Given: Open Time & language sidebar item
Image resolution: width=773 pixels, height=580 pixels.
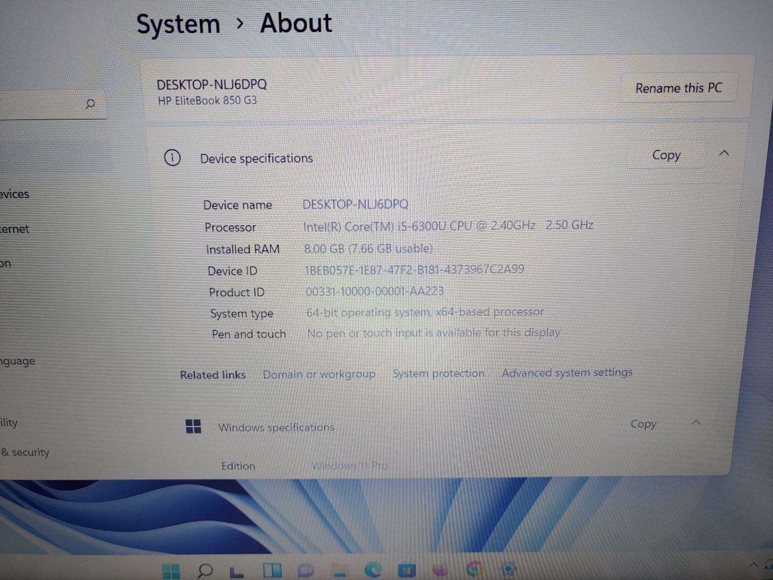Looking at the screenshot, I should pos(17,361).
